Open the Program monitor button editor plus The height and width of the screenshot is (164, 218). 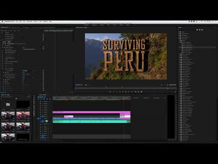click(175, 92)
